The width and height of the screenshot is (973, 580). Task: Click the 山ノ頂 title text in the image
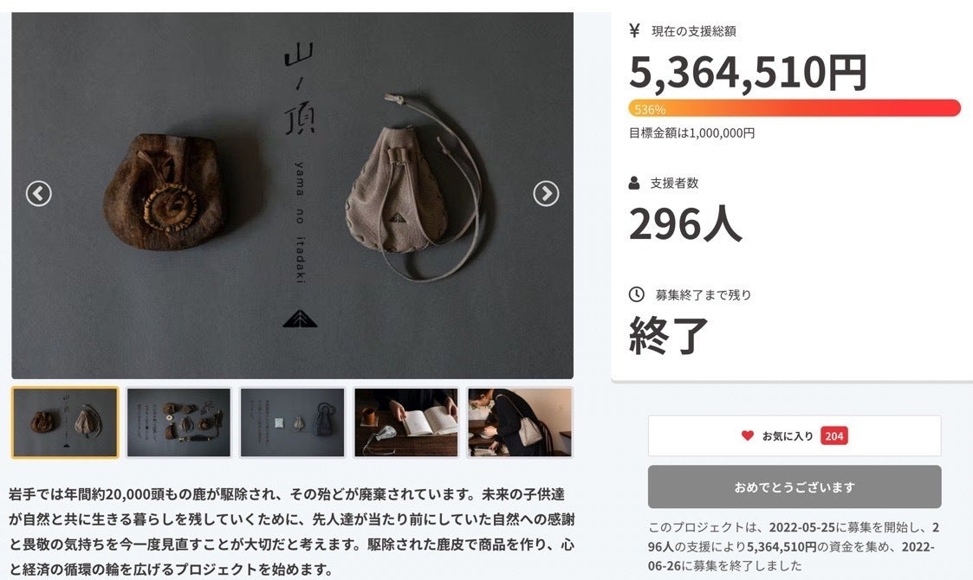[x=300, y=88]
